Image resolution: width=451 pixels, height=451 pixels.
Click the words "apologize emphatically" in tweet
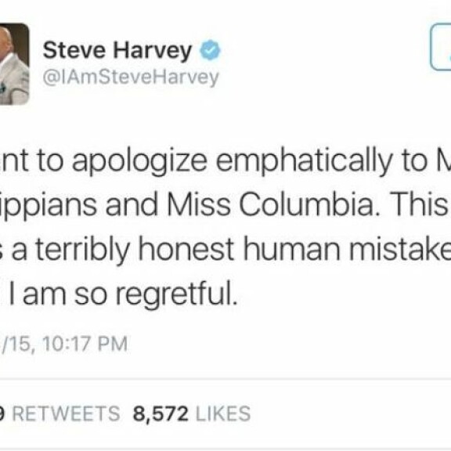(233, 162)
